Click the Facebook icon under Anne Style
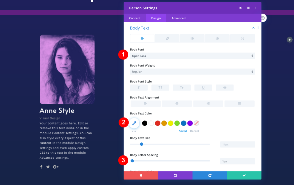The image size is (294, 185). (x=41, y=167)
